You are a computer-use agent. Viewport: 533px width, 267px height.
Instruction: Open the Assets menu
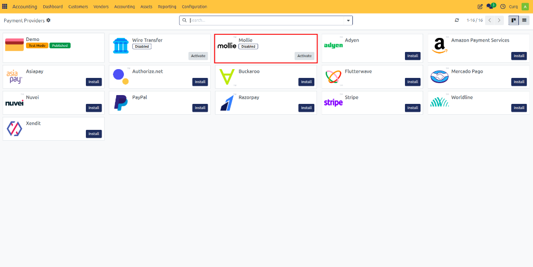(146, 6)
